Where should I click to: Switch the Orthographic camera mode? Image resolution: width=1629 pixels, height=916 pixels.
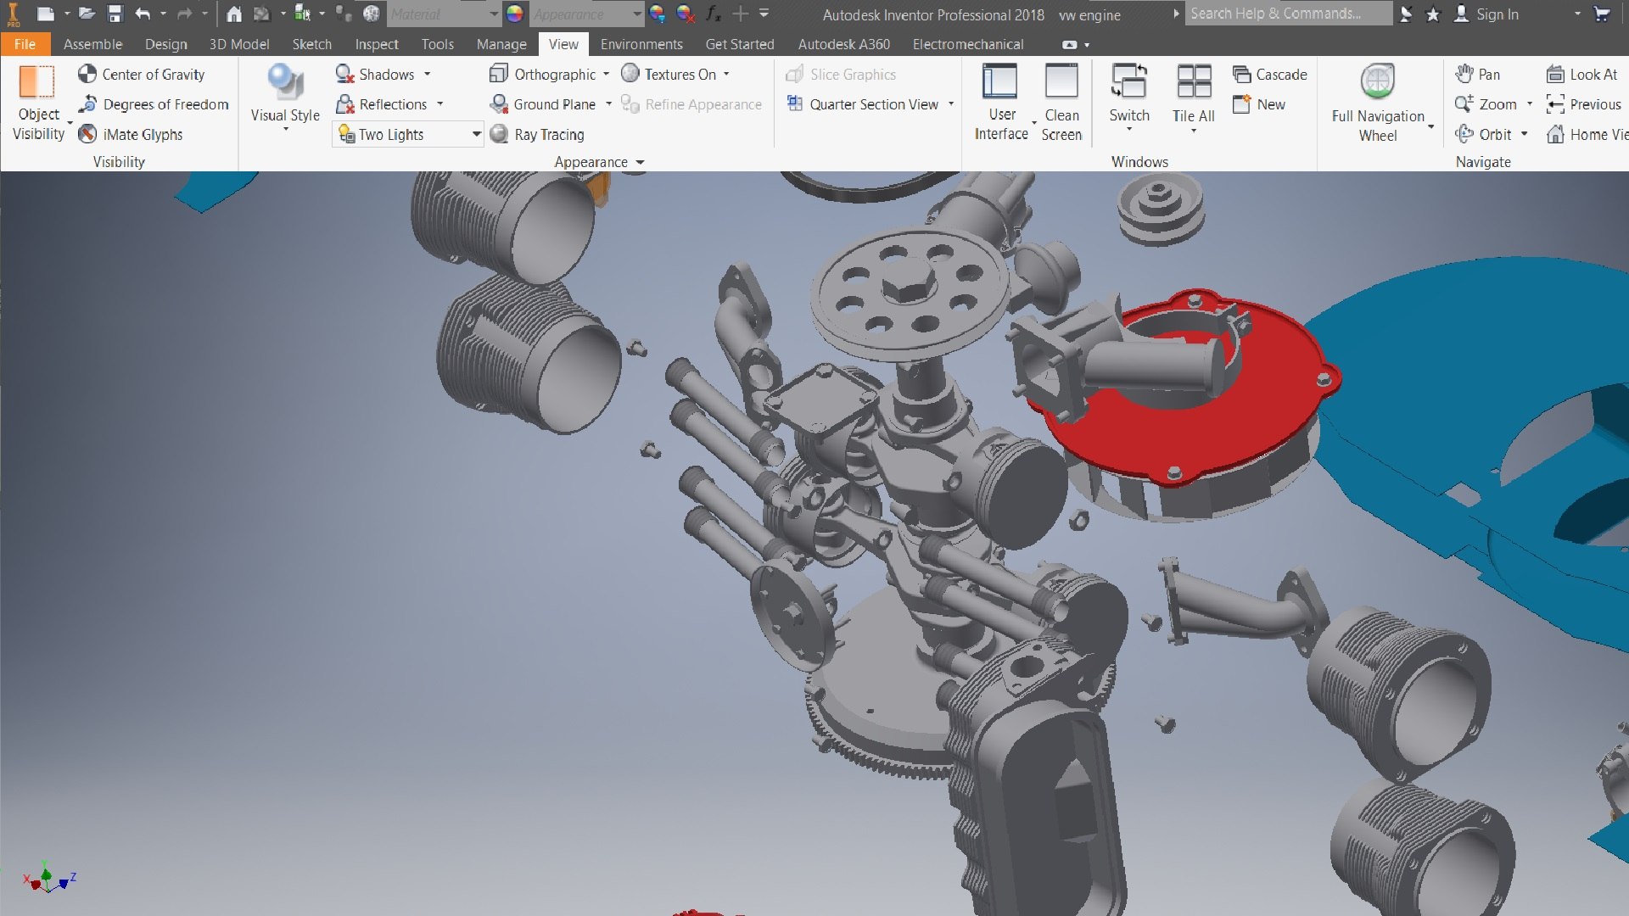[x=543, y=74]
